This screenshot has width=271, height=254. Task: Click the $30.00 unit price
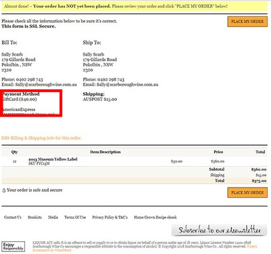(177, 161)
